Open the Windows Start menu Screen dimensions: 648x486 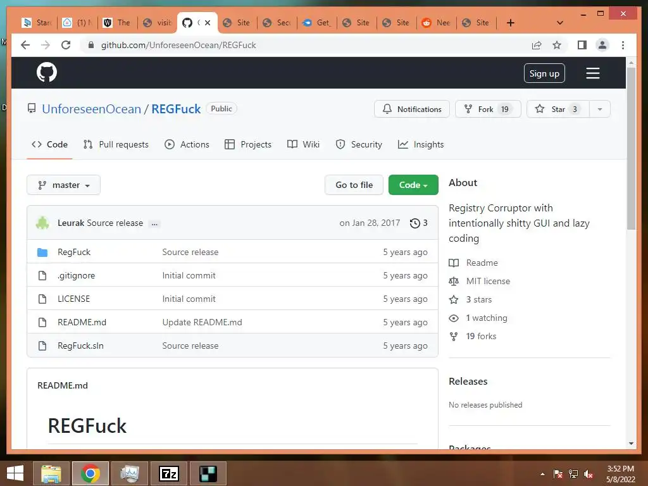[15, 473]
